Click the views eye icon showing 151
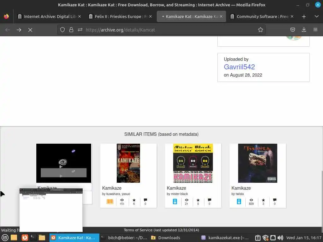 (122, 200)
